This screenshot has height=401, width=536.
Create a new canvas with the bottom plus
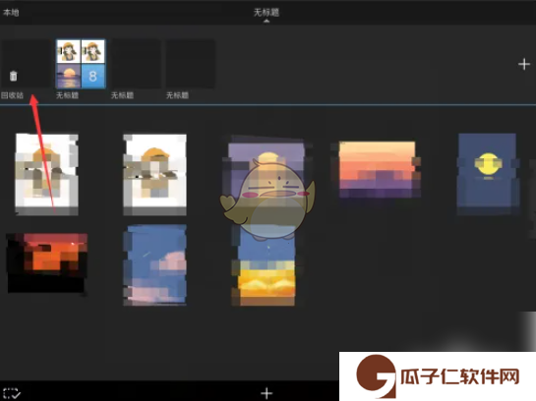click(267, 393)
